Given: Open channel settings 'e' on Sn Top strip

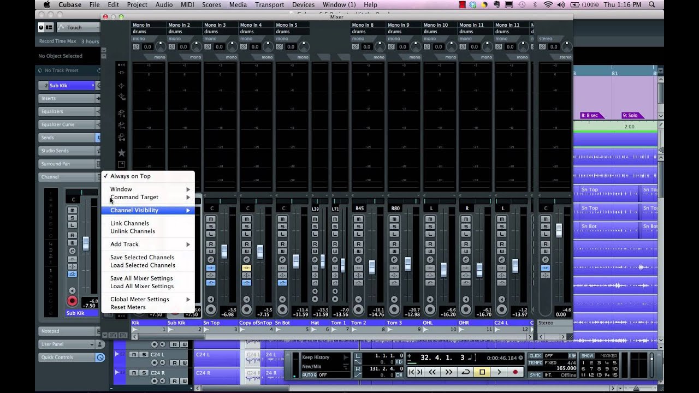Looking at the screenshot, I should 211,259.
